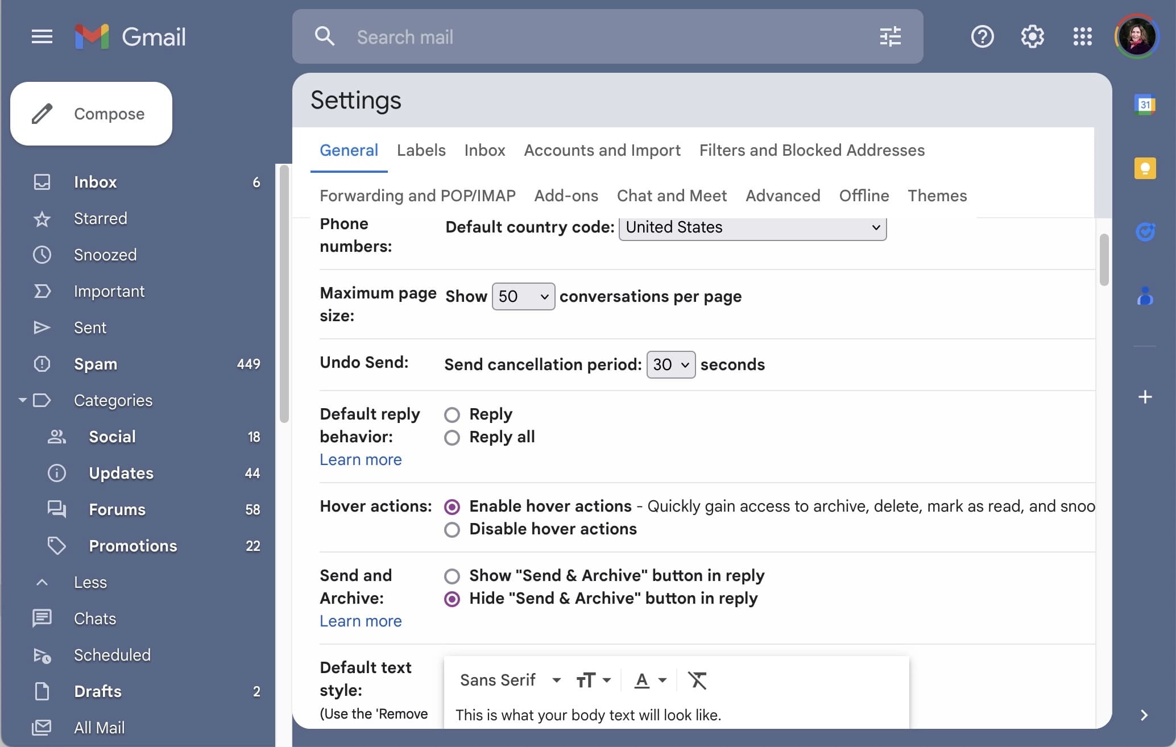
Task: Open Filters and Blocked Addresses tab
Action: [x=811, y=150]
